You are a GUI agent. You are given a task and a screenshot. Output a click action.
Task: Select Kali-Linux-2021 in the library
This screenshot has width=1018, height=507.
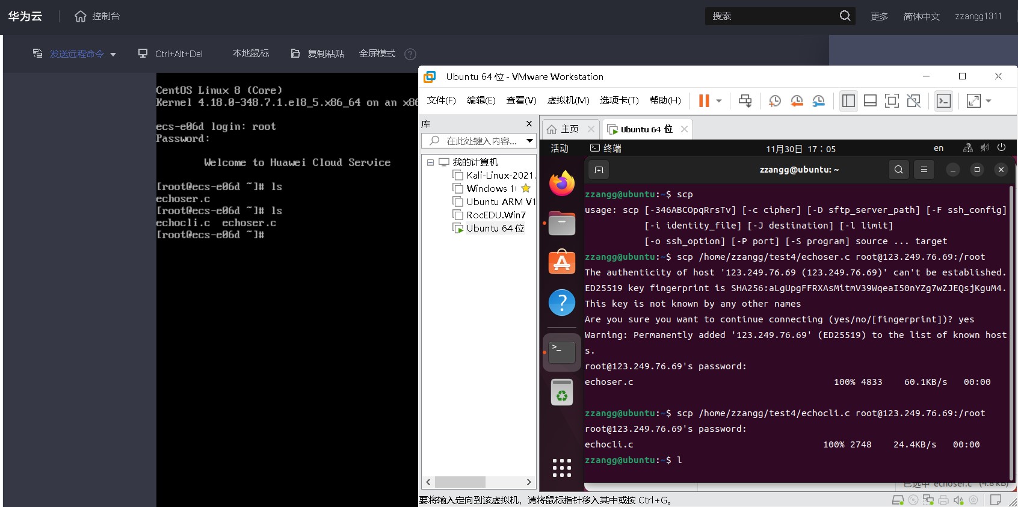coord(494,176)
